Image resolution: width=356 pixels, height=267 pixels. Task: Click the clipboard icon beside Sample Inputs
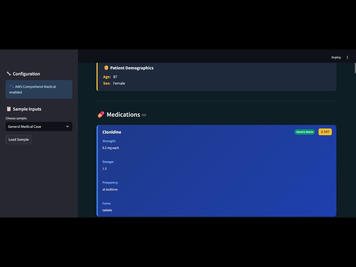coord(9,109)
